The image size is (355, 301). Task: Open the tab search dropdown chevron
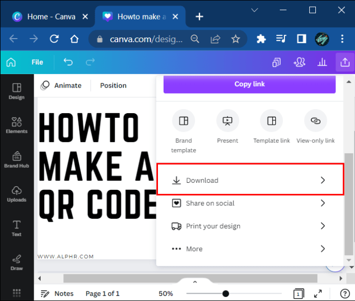255,10
